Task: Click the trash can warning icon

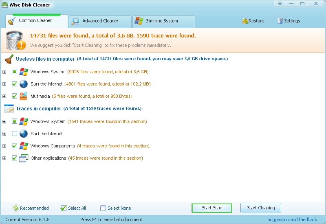Action: pos(15,40)
